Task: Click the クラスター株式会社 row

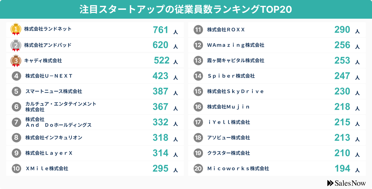Action: point(277,153)
